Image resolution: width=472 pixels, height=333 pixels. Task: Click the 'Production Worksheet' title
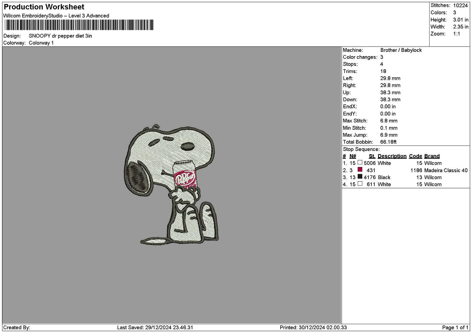coord(44,7)
